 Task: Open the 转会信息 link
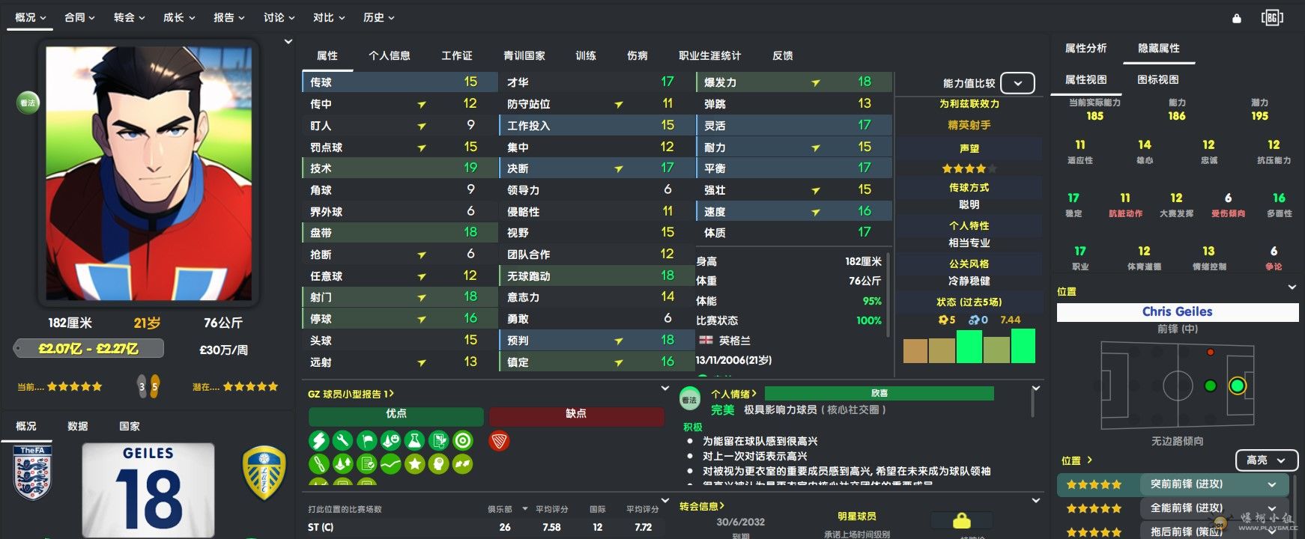pyautogui.click(x=702, y=506)
